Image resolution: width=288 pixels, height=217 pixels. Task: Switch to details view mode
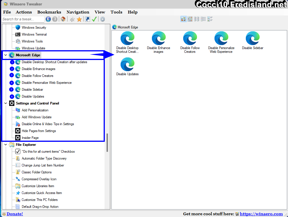pyautogui.click(x=210, y=19)
